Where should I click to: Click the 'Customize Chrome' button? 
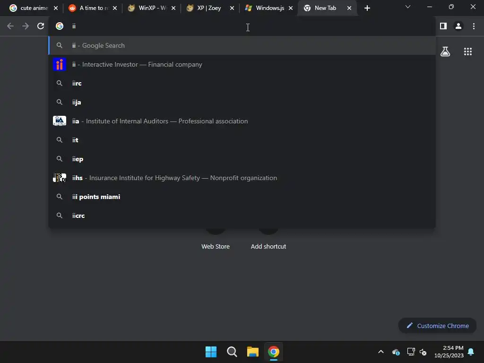pyautogui.click(x=437, y=326)
